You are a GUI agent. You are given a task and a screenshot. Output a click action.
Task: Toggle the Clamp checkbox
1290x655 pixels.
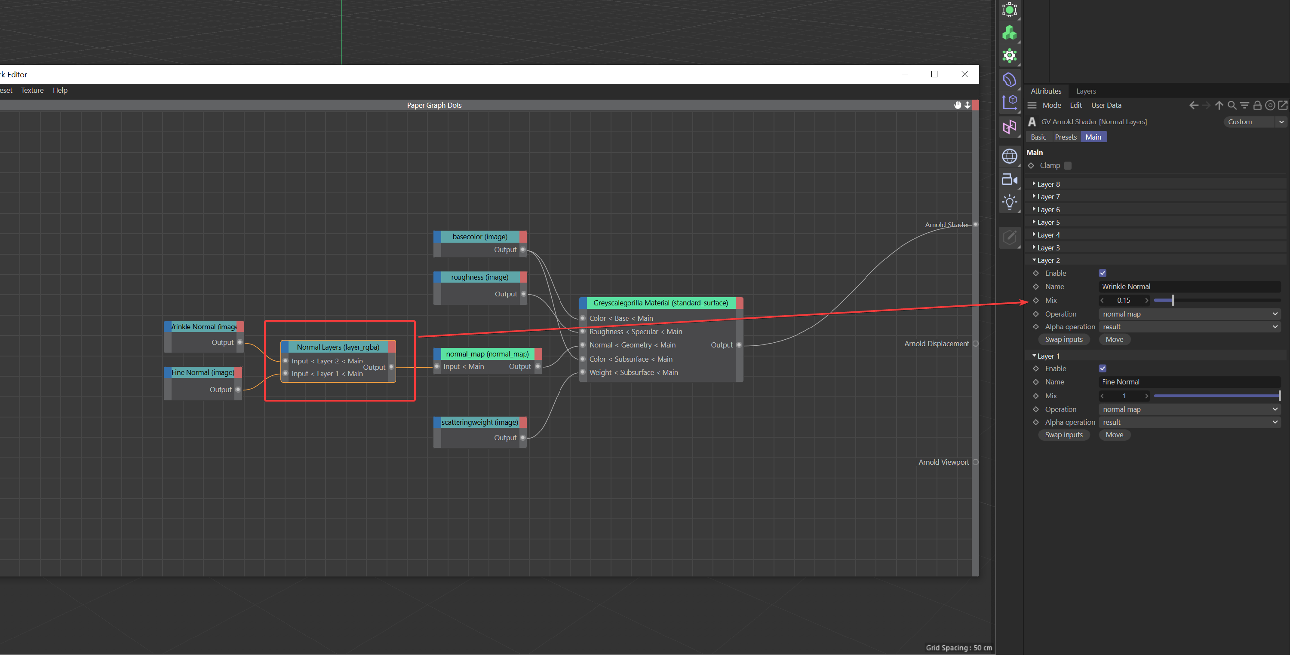1067,166
